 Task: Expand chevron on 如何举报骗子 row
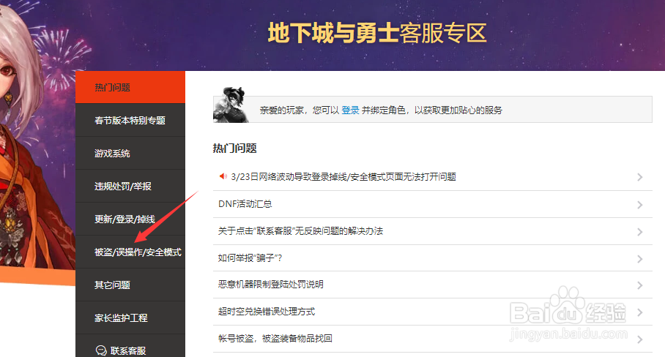tap(639, 259)
